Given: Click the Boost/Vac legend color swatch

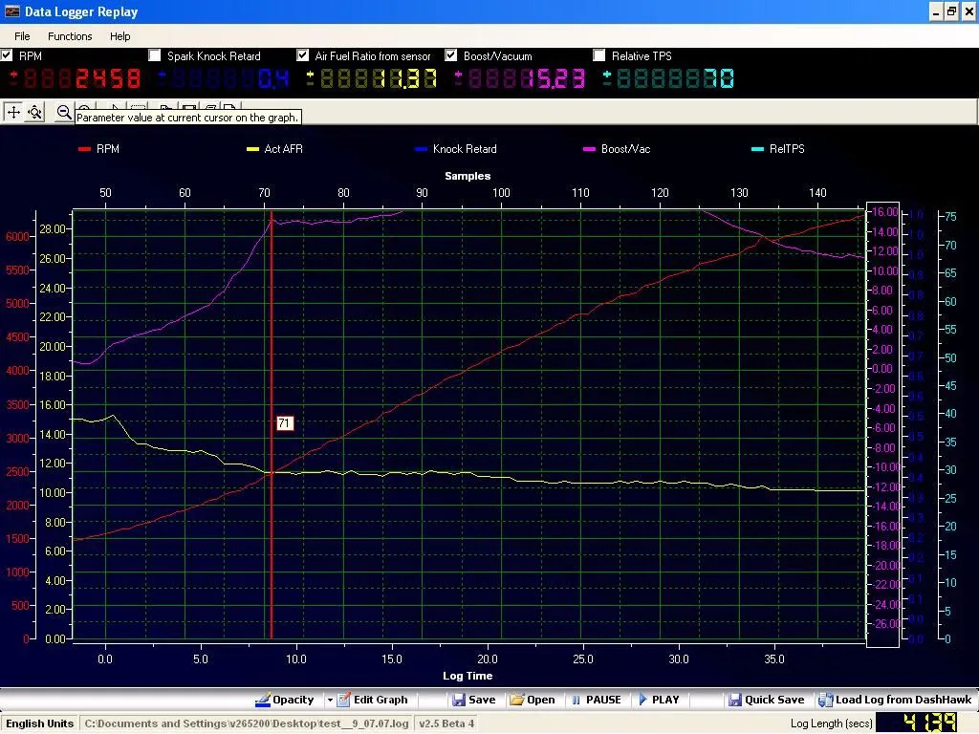Looking at the screenshot, I should (589, 149).
